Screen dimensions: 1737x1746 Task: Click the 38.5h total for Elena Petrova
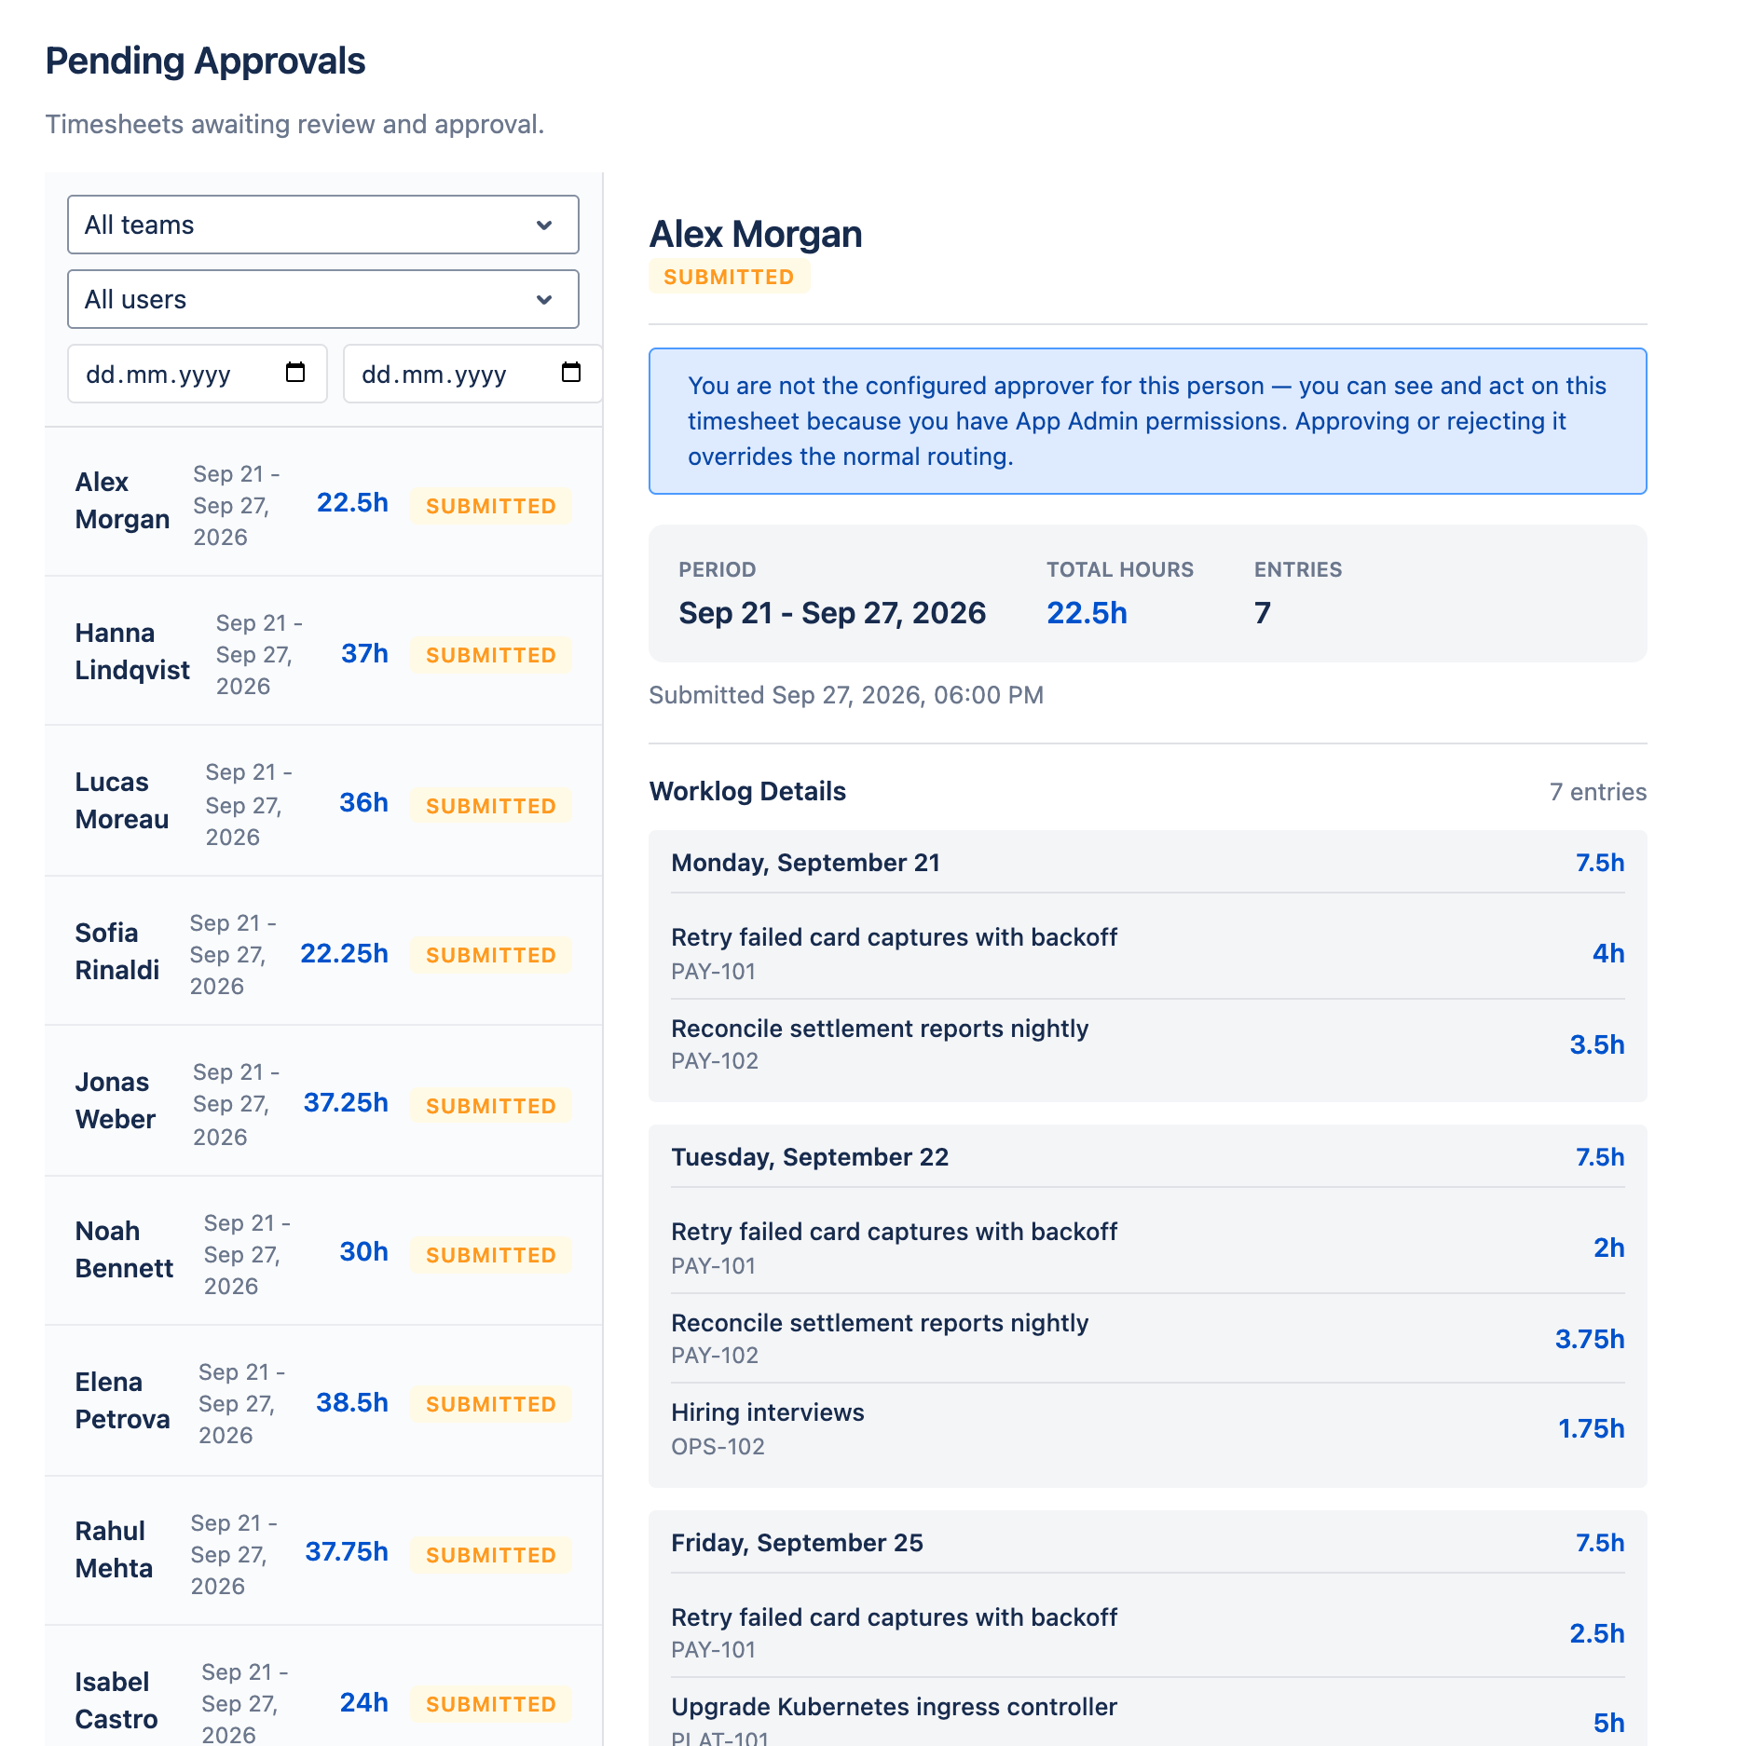coord(352,1402)
